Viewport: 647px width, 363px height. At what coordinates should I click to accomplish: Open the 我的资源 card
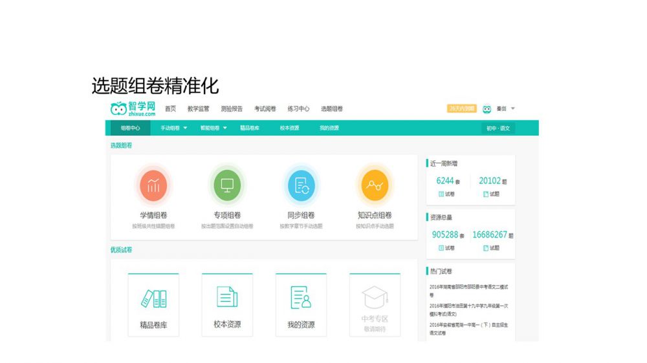tap(301, 305)
